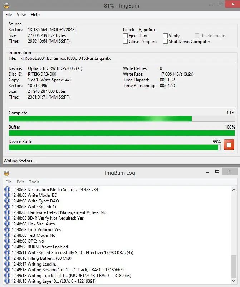
Task: Click the info icon beside OPC: No entry
Action: [7, 241]
